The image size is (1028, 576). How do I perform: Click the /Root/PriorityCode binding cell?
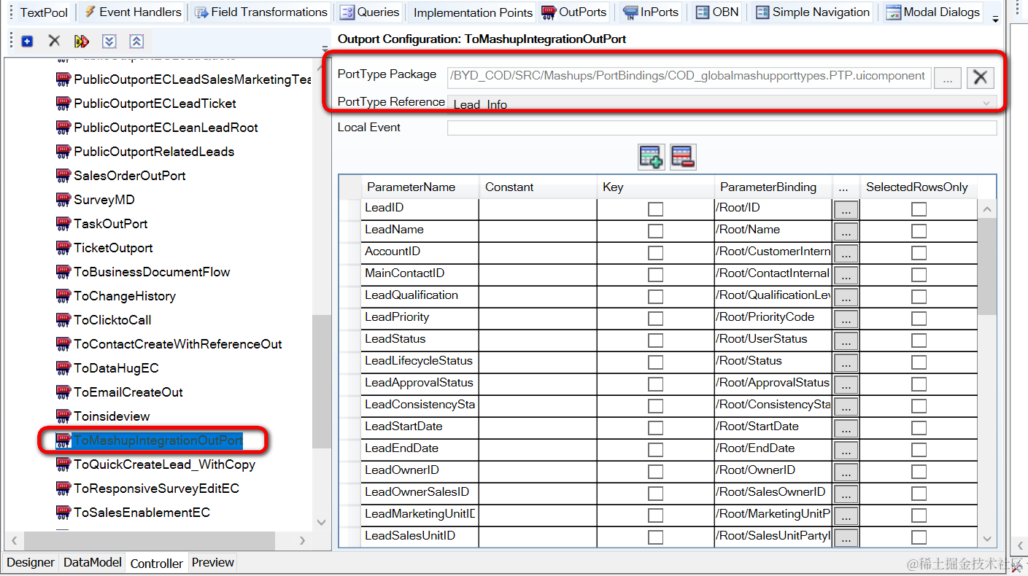point(773,317)
